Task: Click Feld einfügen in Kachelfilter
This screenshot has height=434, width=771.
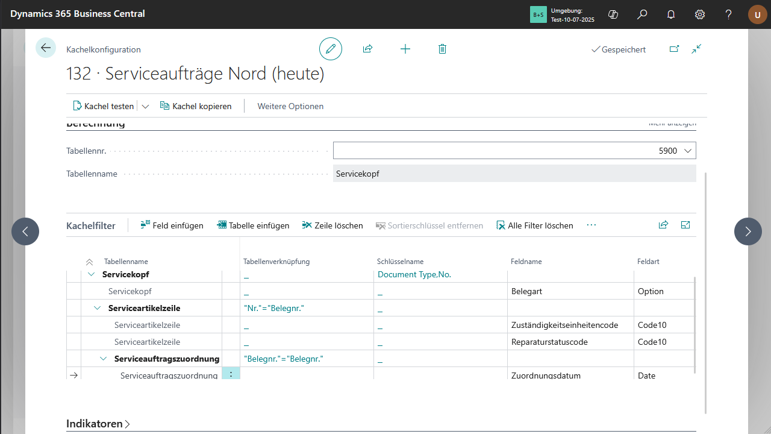Action: click(x=172, y=225)
